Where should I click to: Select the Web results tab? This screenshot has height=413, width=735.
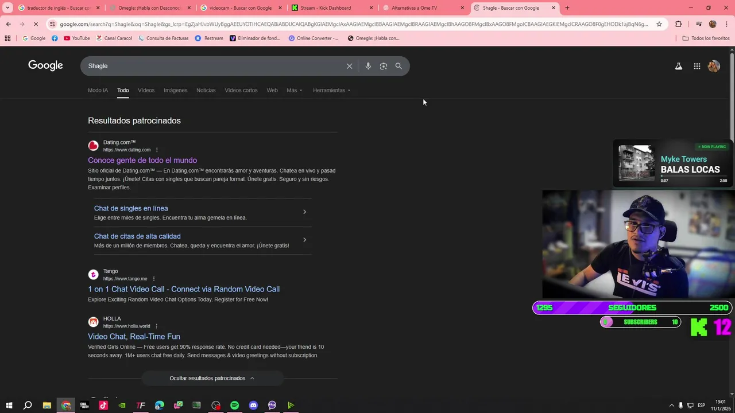[x=272, y=90]
